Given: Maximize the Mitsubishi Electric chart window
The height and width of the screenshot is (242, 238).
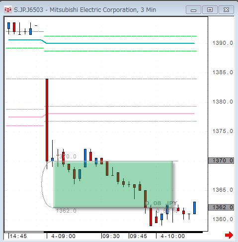Looking at the screenshot, I should tap(210, 10).
